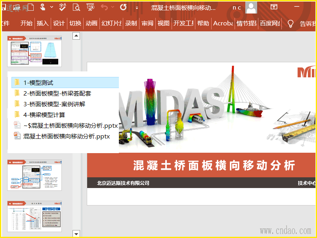Select file 混凝土桥面板横向移动分析.pptx
The height and width of the screenshot is (238, 317).
[x=65, y=136]
